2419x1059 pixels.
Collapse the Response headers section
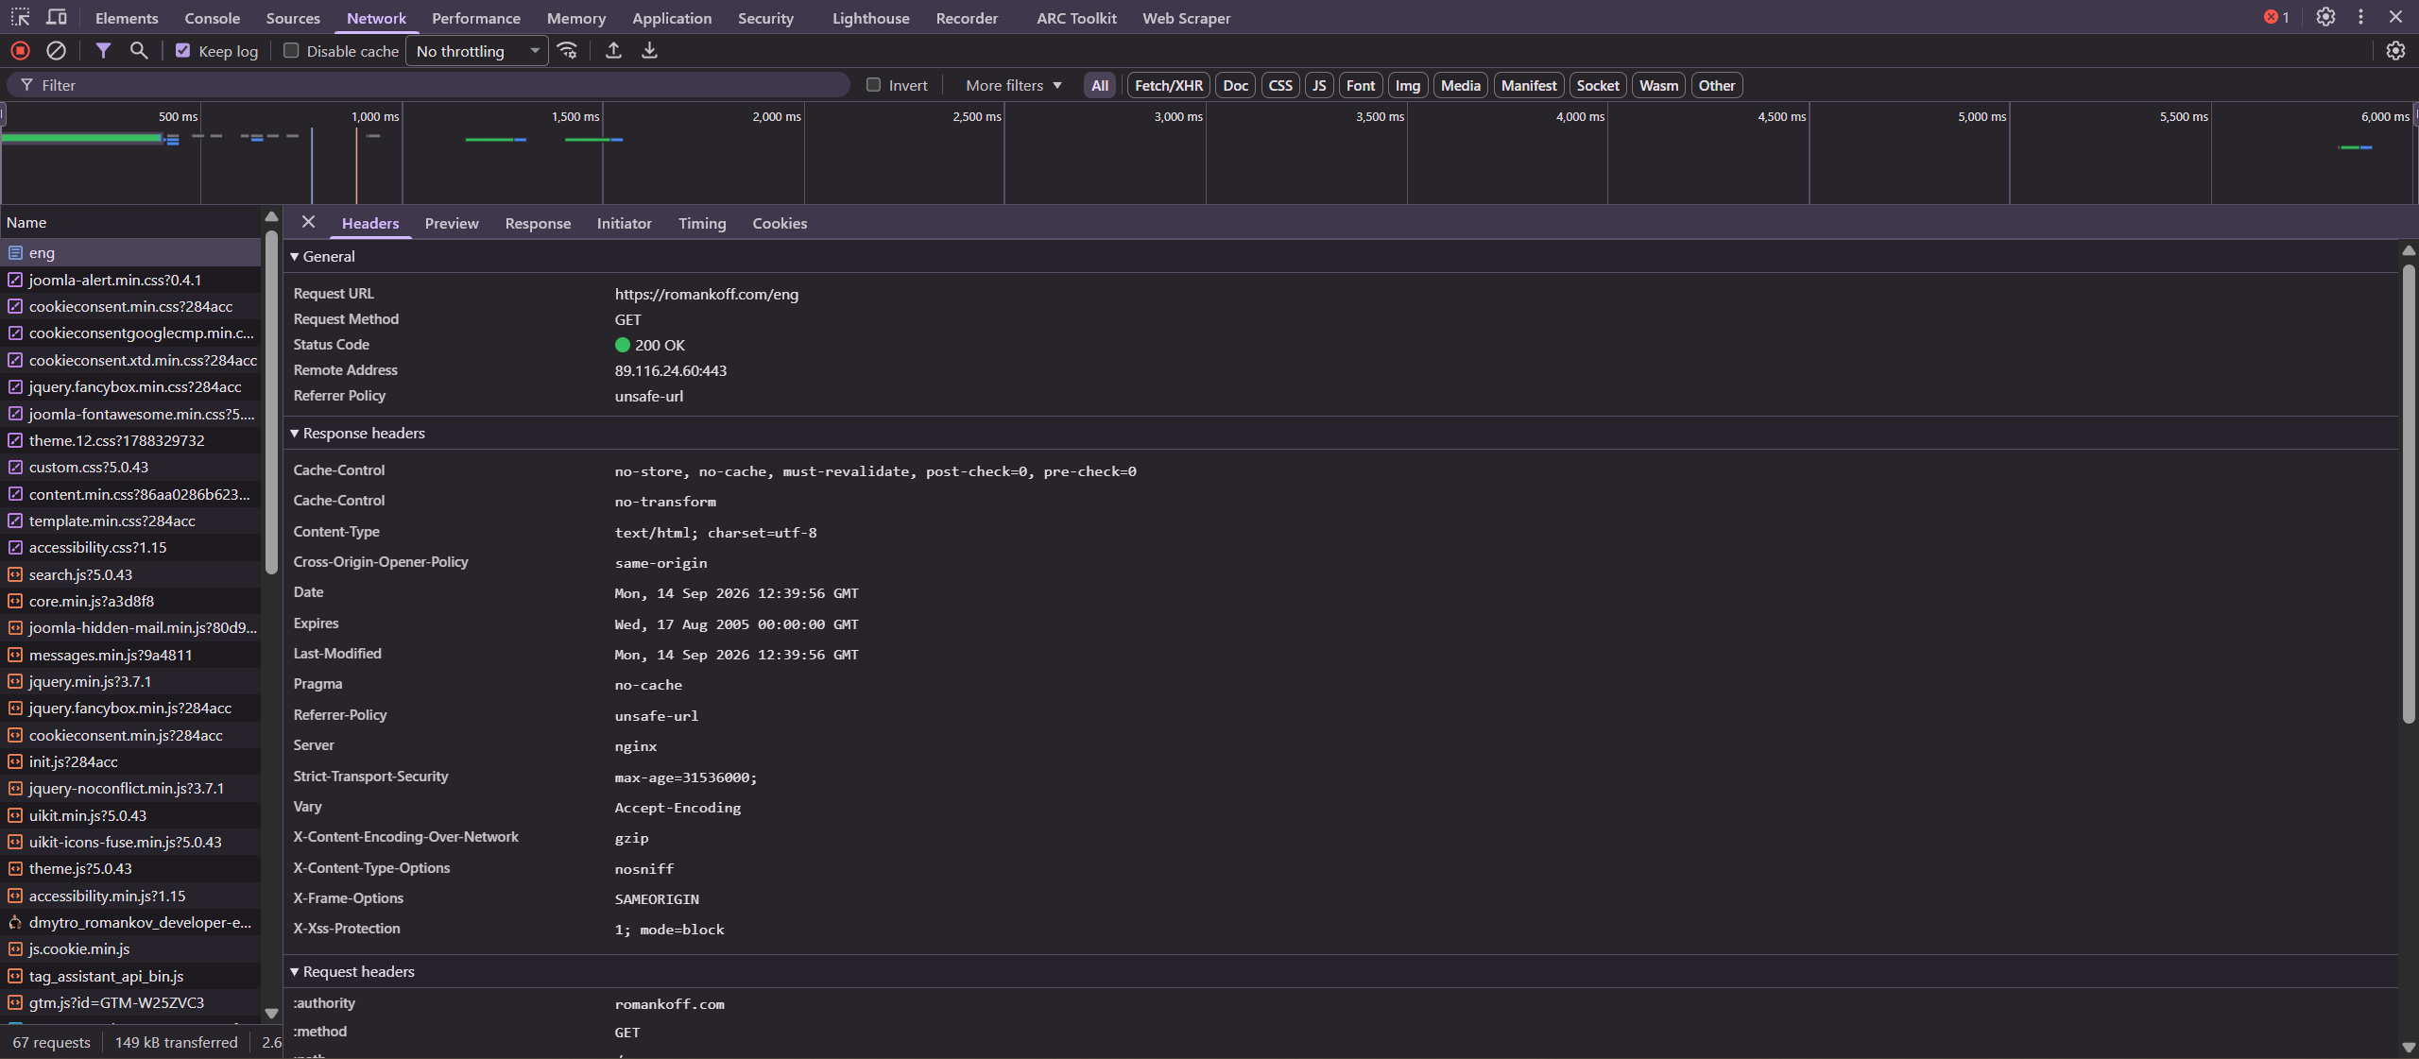coord(358,434)
